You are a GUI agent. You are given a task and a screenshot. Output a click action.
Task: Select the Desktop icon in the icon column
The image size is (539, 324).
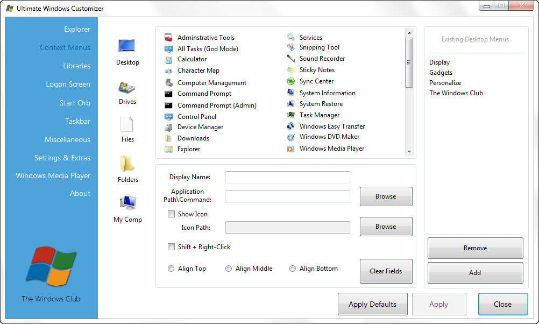point(127,46)
